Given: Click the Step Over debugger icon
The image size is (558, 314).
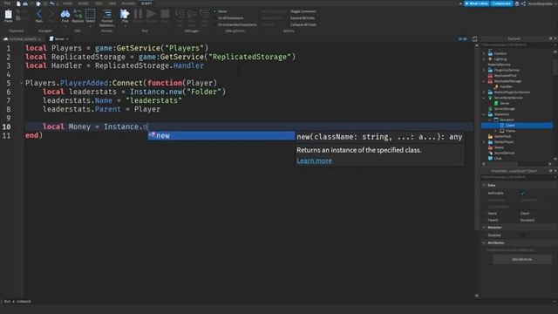Looking at the screenshot, I should [192, 14].
